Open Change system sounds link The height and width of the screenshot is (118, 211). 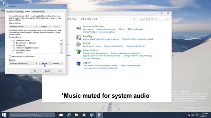(113, 46)
